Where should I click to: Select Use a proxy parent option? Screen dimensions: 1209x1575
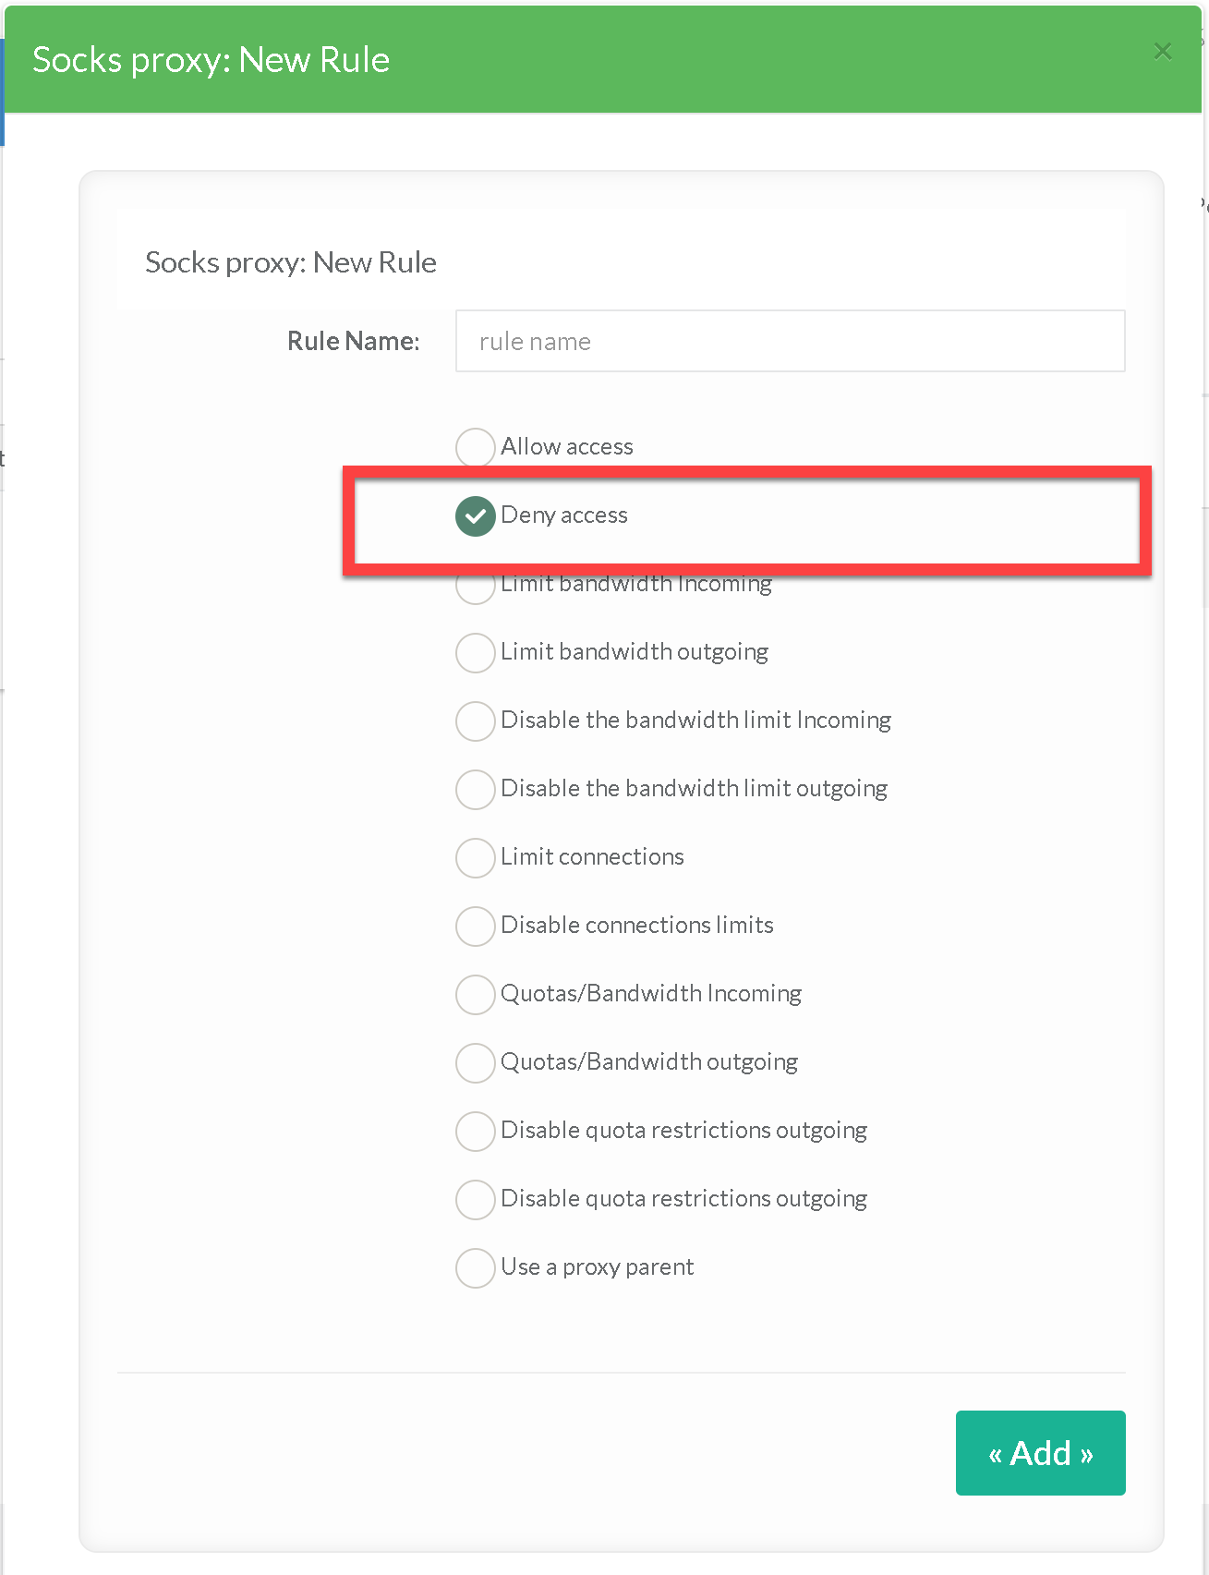pyautogui.click(x=475, y=1267)
